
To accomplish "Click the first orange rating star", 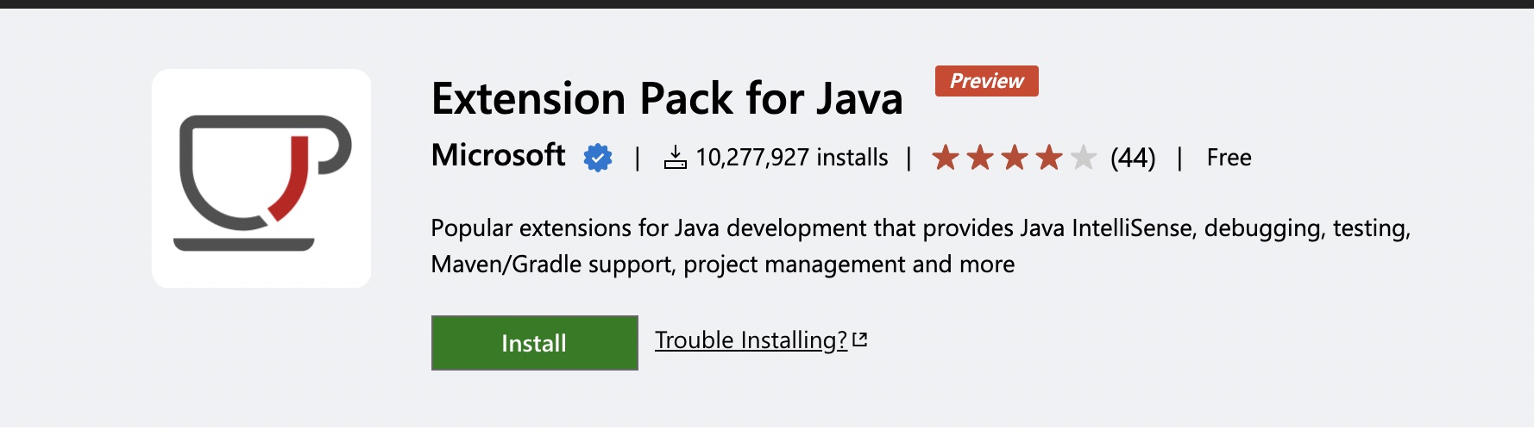I will click(946, 158).
